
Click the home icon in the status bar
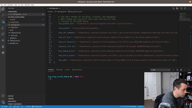[x=22, y=107]
